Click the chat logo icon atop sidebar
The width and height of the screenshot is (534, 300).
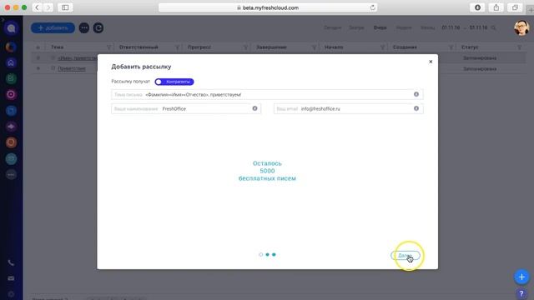pos(11,28)
